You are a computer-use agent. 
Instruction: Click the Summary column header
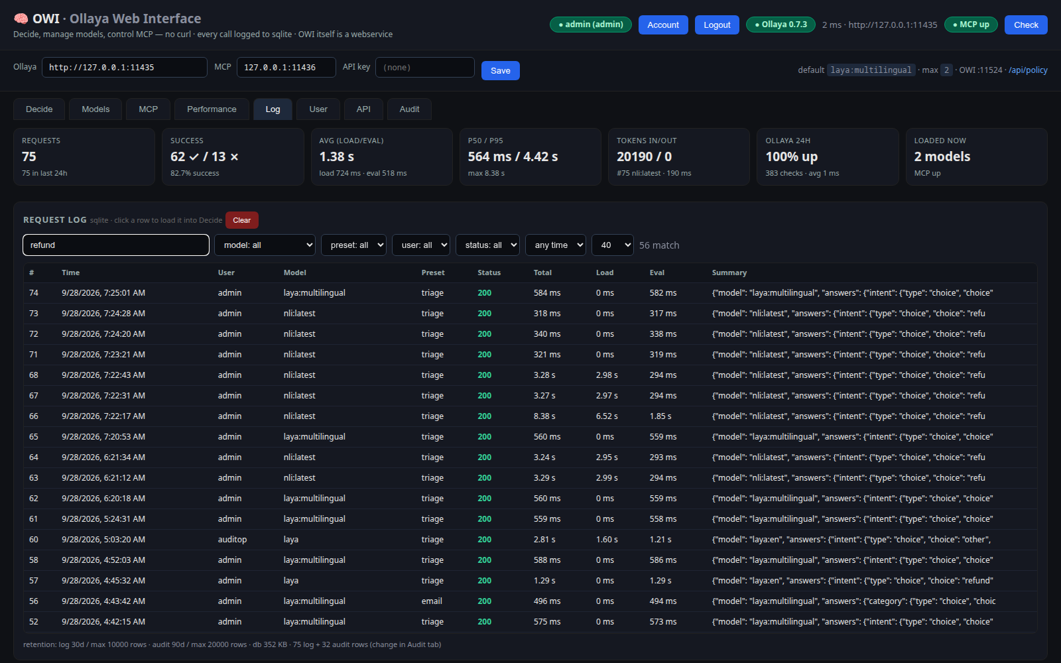click(x=729, y=272)
